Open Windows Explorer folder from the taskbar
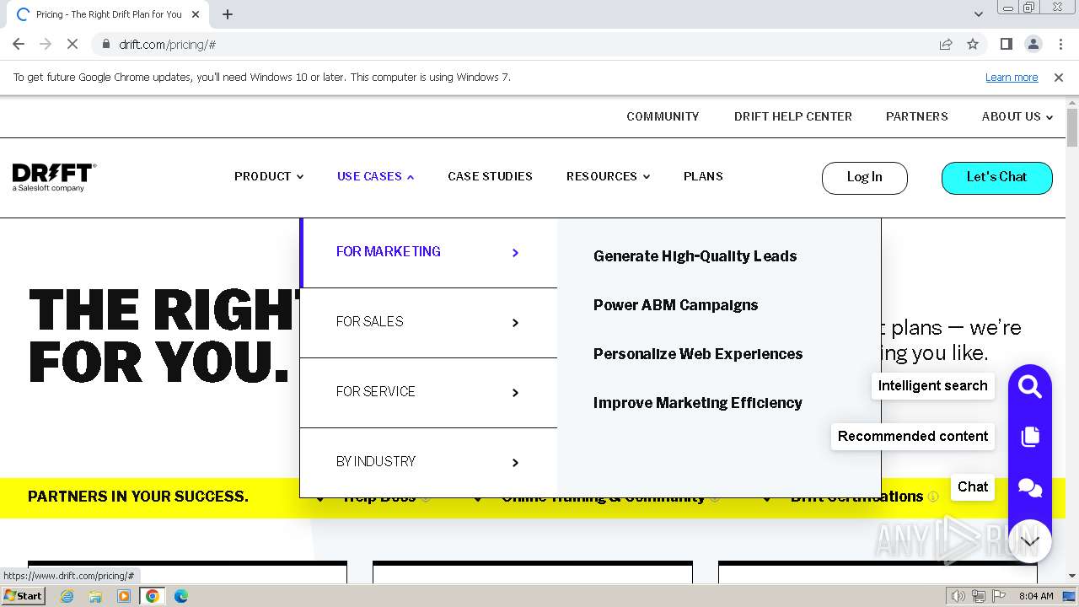The image size is (1079, 607). coord(95,596)
